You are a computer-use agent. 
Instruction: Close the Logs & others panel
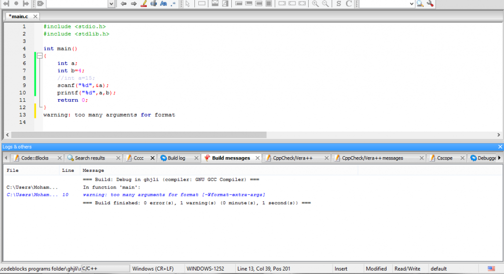click(500, 147)
